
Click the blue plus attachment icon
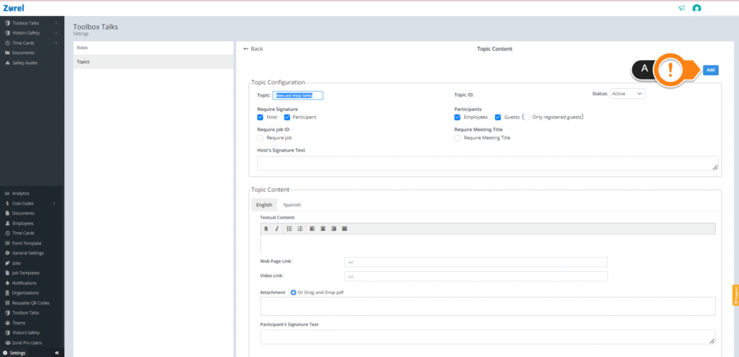pyautogui.click(x=293, y=293)
